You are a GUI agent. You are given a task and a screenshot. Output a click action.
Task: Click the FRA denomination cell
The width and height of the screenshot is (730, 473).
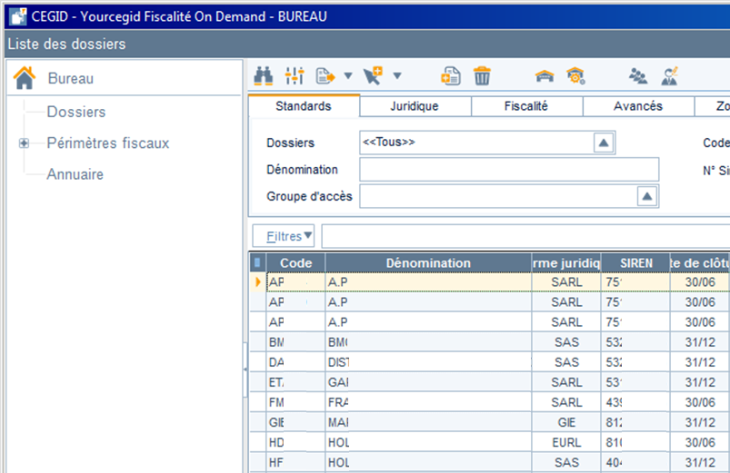tap(428, 402)
